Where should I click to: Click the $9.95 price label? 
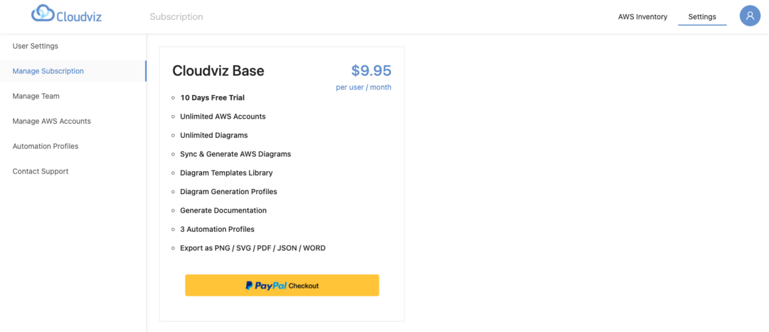(371, 71)
